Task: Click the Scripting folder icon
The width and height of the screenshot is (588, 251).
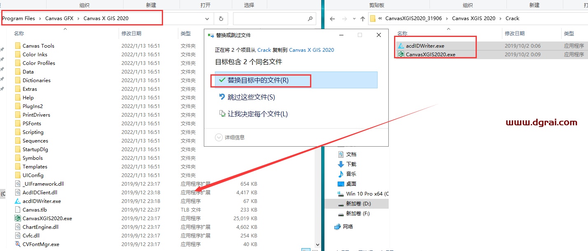Action: [x=18, y=132]
